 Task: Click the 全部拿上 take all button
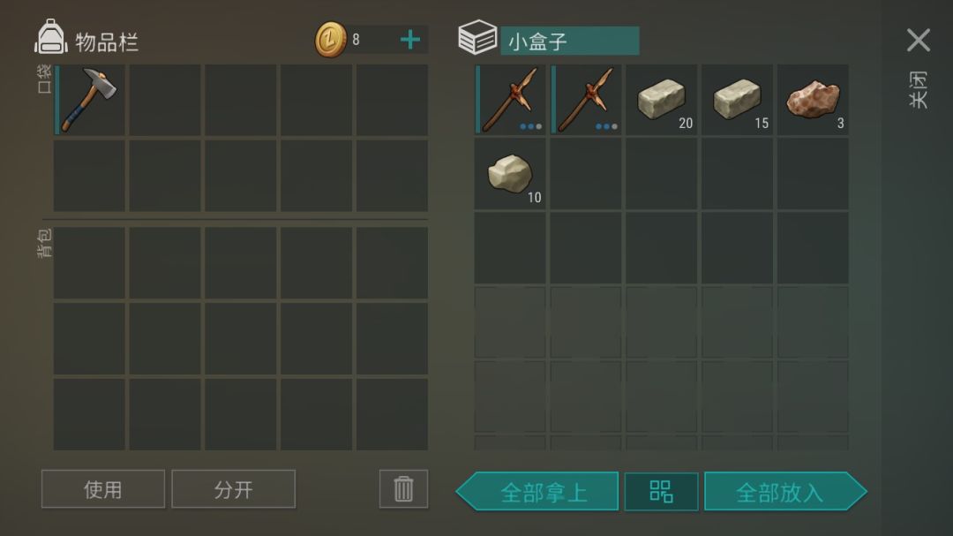[538, 492]
